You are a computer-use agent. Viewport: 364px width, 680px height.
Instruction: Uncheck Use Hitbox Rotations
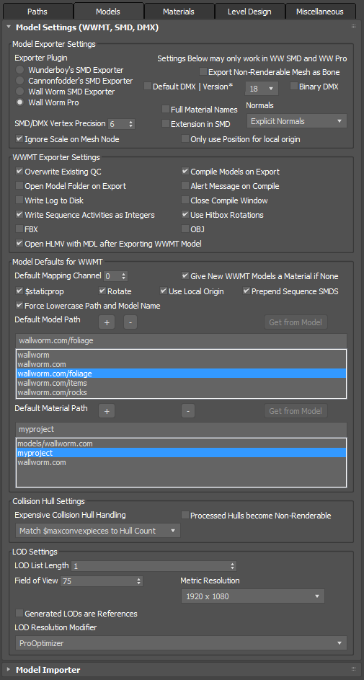[x=185, y=214]
